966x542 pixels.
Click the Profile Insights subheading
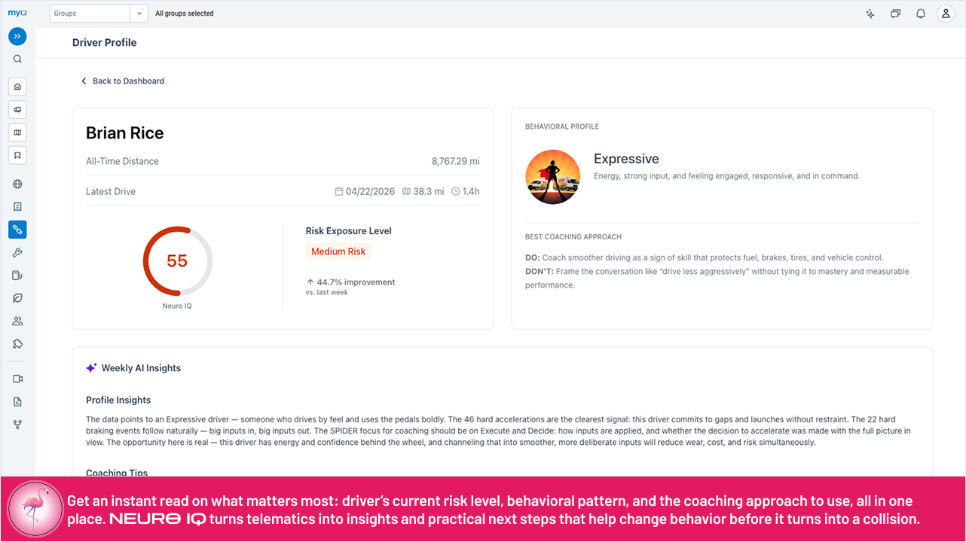pyautogui.click(x=118, y=400)
